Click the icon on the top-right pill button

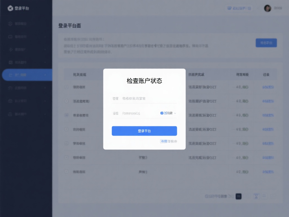click(229, 8)
